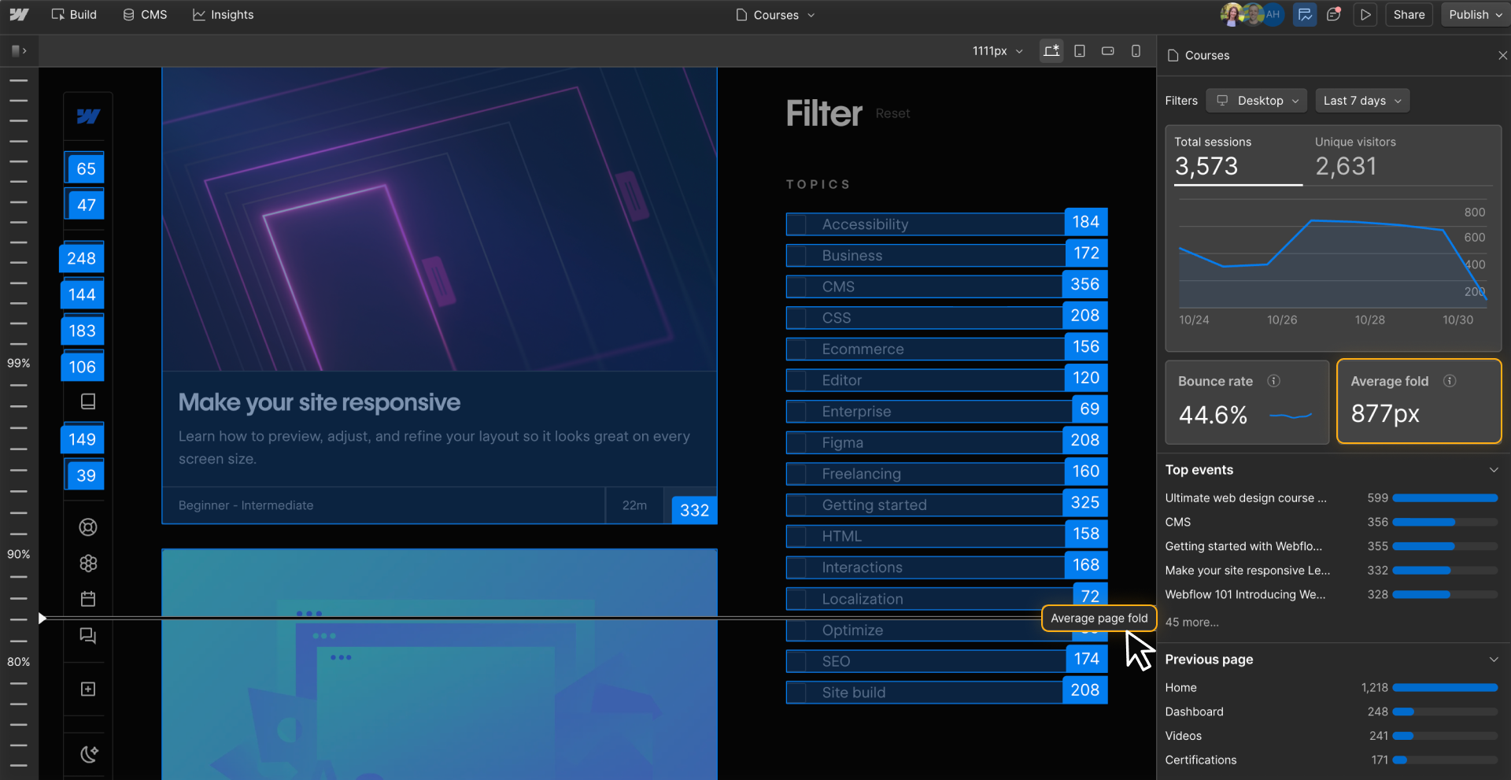This screenshot has height=780, width=1511.
Task: Click the Reset link next to Filter
Action: pos(892,113)
